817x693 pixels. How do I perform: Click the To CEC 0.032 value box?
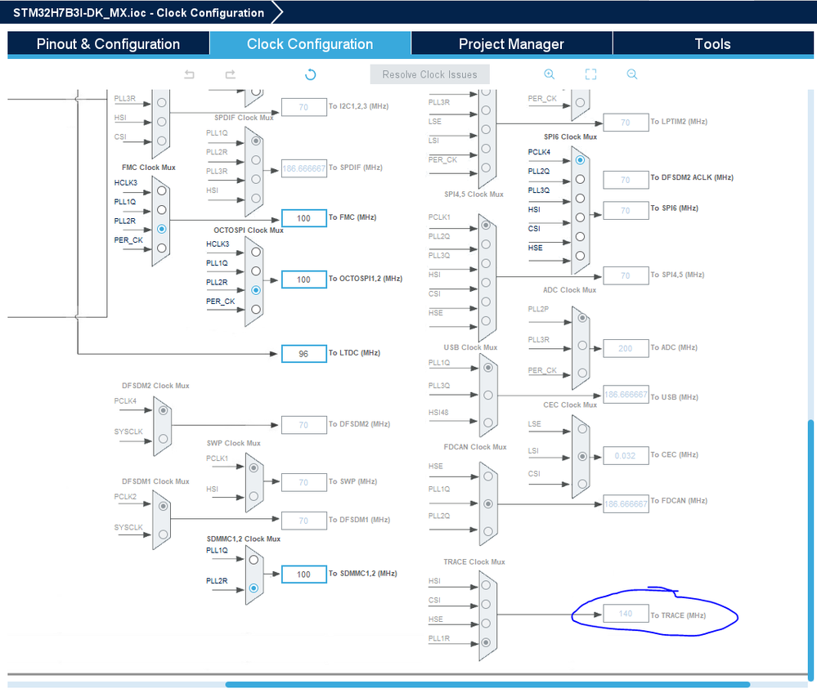click(626, 455)
